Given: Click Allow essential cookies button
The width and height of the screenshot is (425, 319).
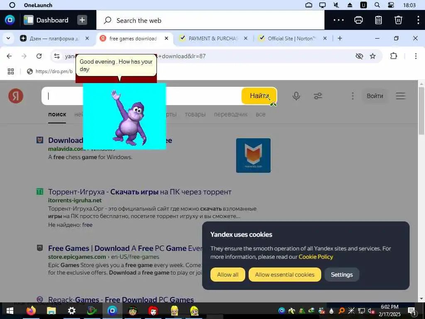Looking at the screenshot, I should [x=285, y=275].
